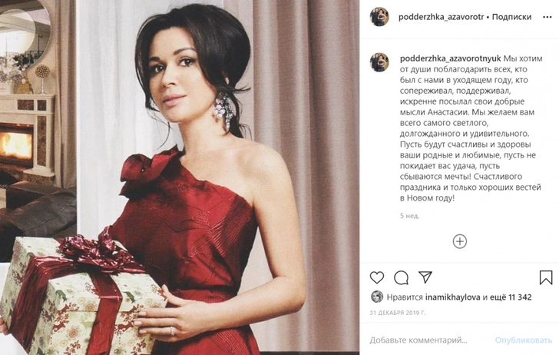Load more comments with the plus circle

(x=460, y=241)
